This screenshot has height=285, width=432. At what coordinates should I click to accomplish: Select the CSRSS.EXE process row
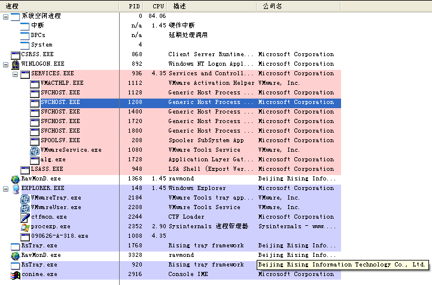pos(176,54)
